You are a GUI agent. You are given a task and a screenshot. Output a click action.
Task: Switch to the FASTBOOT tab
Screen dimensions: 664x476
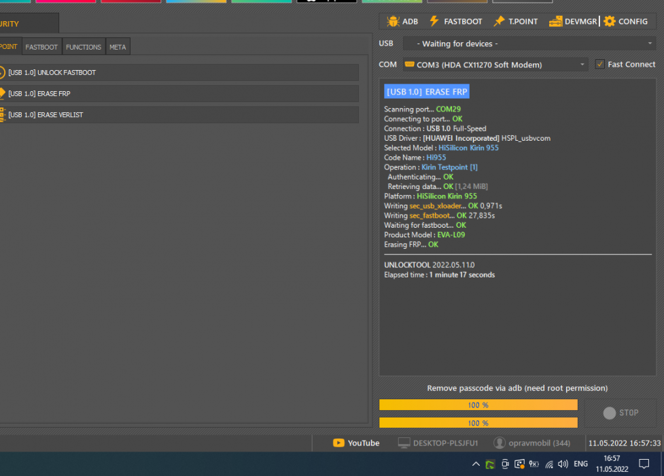tap(41, 47)
